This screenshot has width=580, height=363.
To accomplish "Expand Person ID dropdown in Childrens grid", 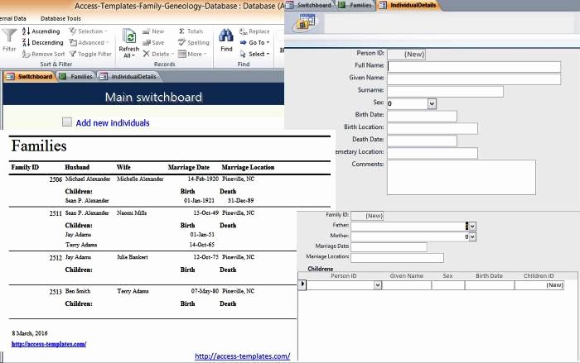I will (x=378, y=285).
